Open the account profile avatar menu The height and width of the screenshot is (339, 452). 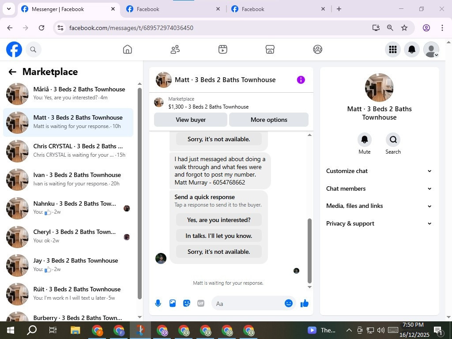[431, 49]
